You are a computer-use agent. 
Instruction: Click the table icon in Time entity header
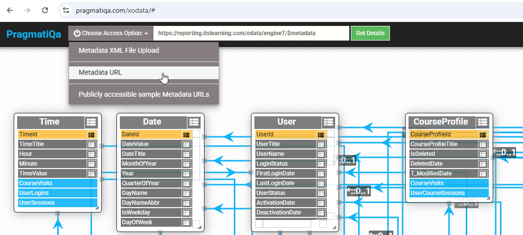pyautogui.click(x=91, y=122)
